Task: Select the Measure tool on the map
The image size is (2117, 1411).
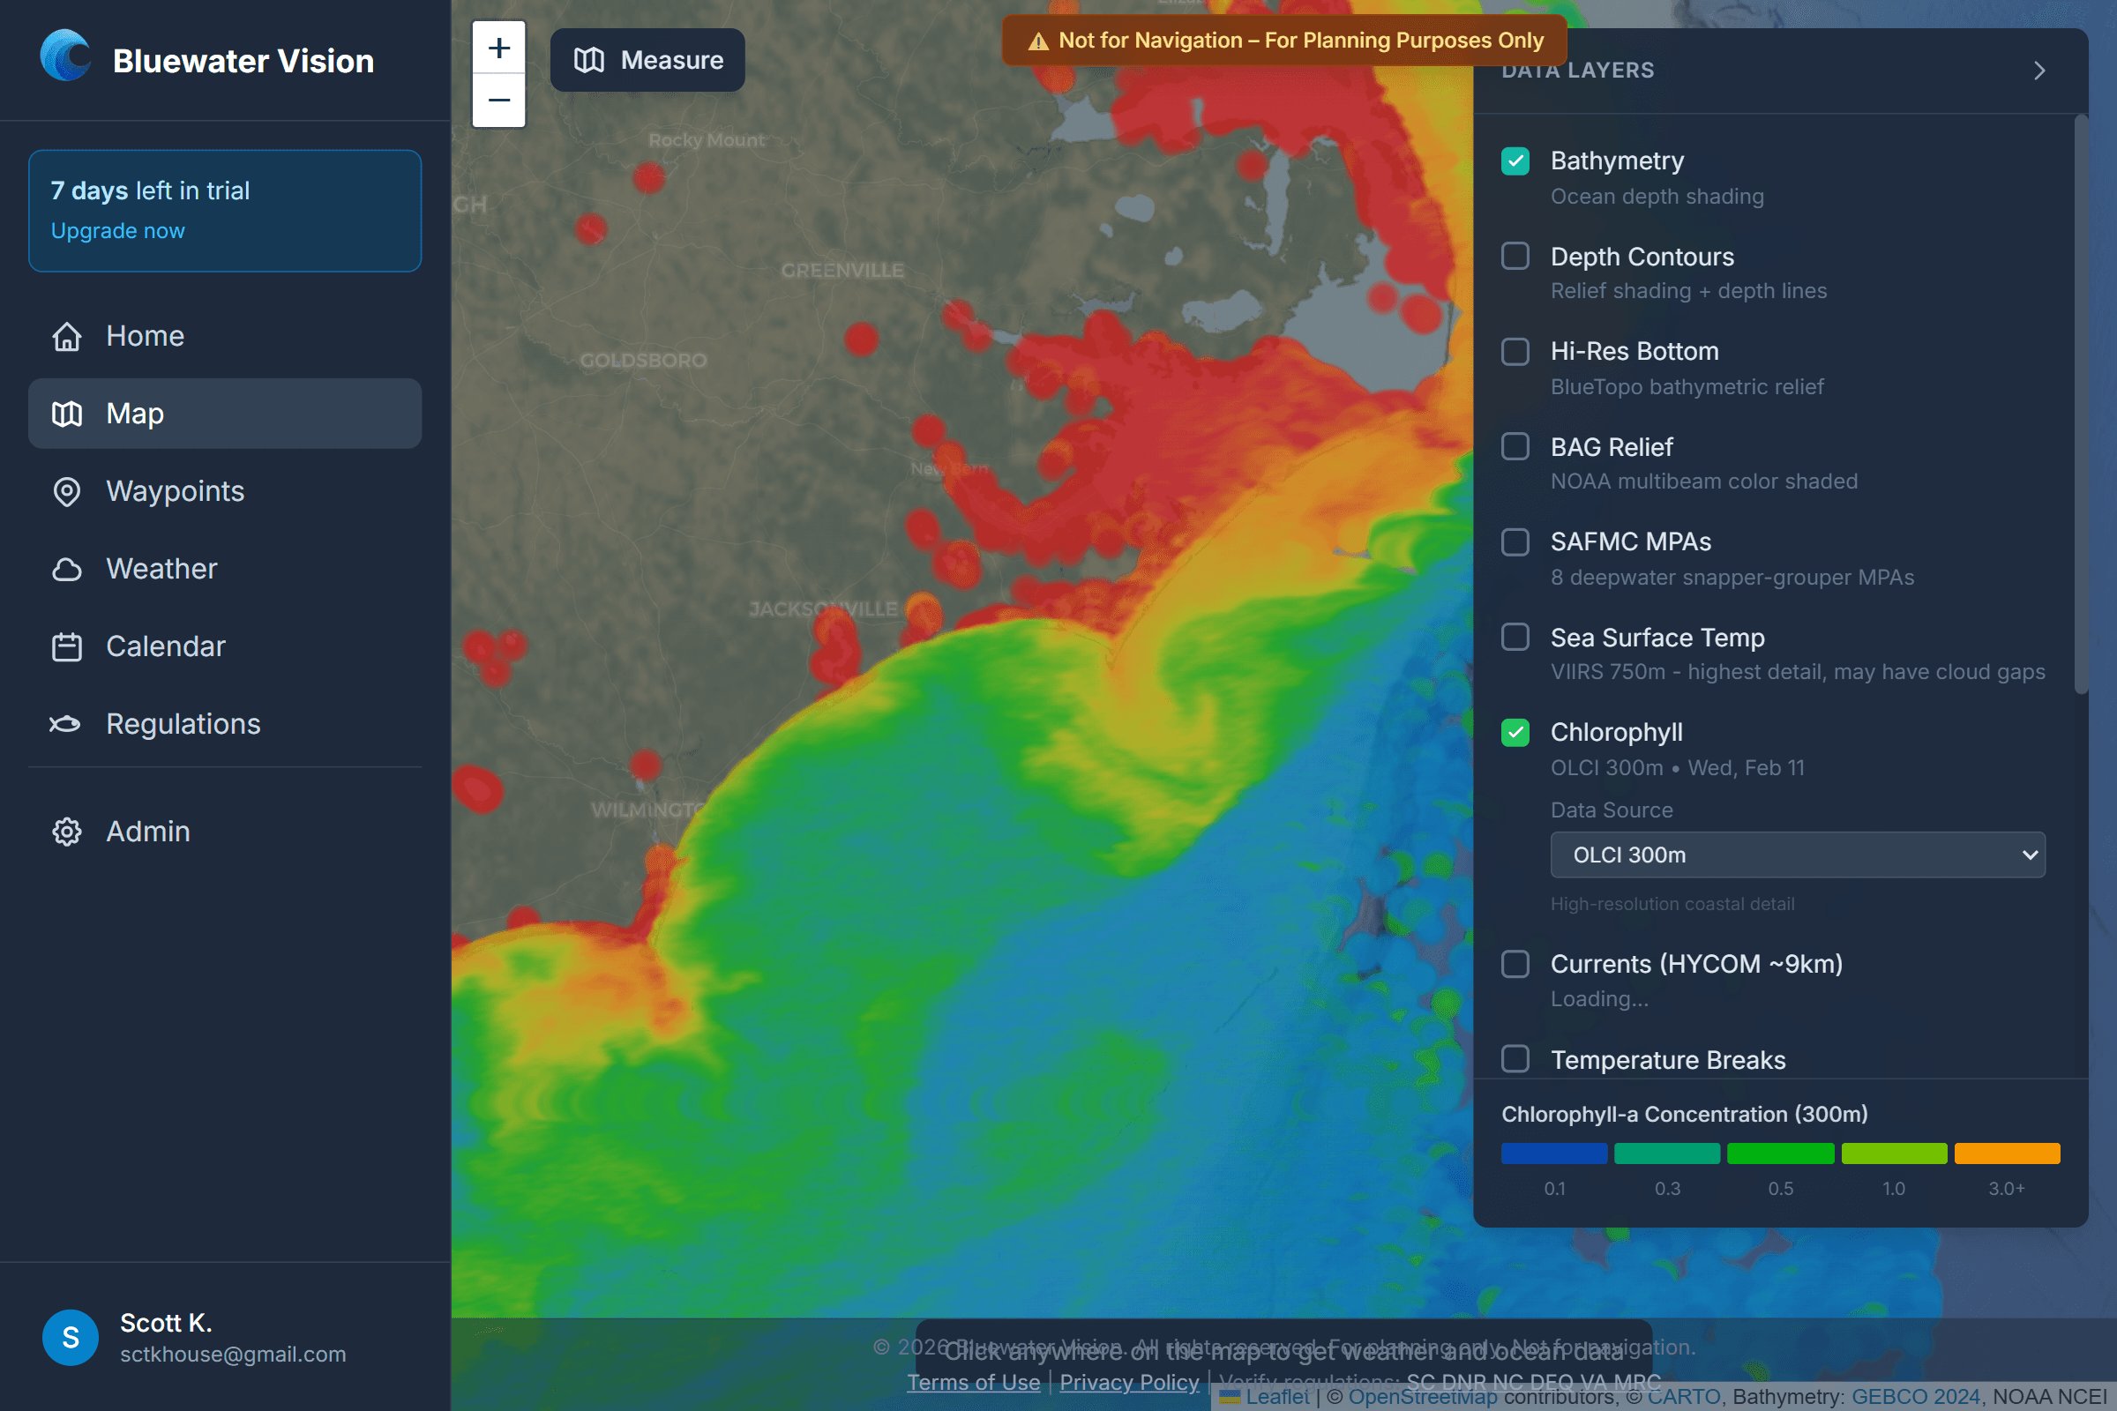Action: point(647,59)
